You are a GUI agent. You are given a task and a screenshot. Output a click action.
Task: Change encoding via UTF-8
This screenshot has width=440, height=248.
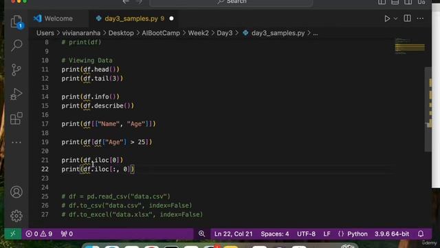306,234
